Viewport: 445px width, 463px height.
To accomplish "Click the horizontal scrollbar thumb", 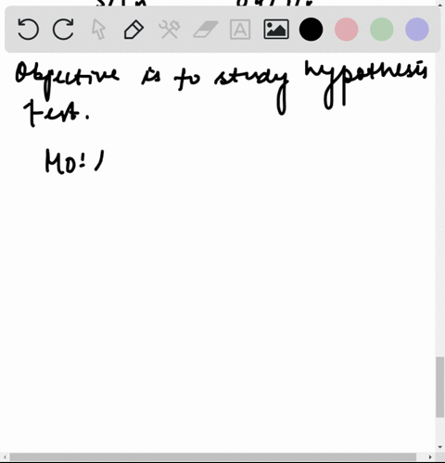I will (212, 457).
